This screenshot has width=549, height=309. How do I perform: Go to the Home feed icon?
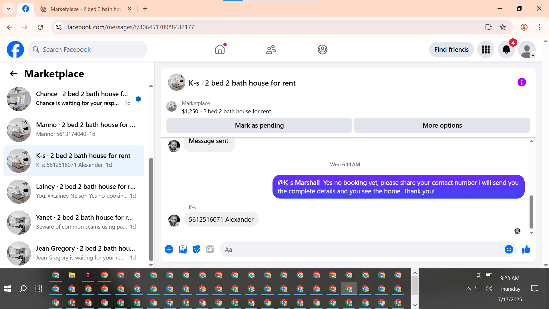tap(220, 49)
